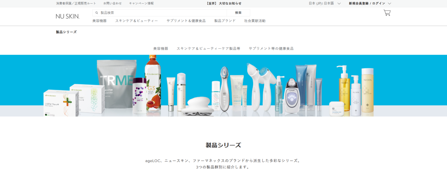Viewport: 447px width, 196px height.
Task: Click the search magnifier icon
Action: (97, 13)
